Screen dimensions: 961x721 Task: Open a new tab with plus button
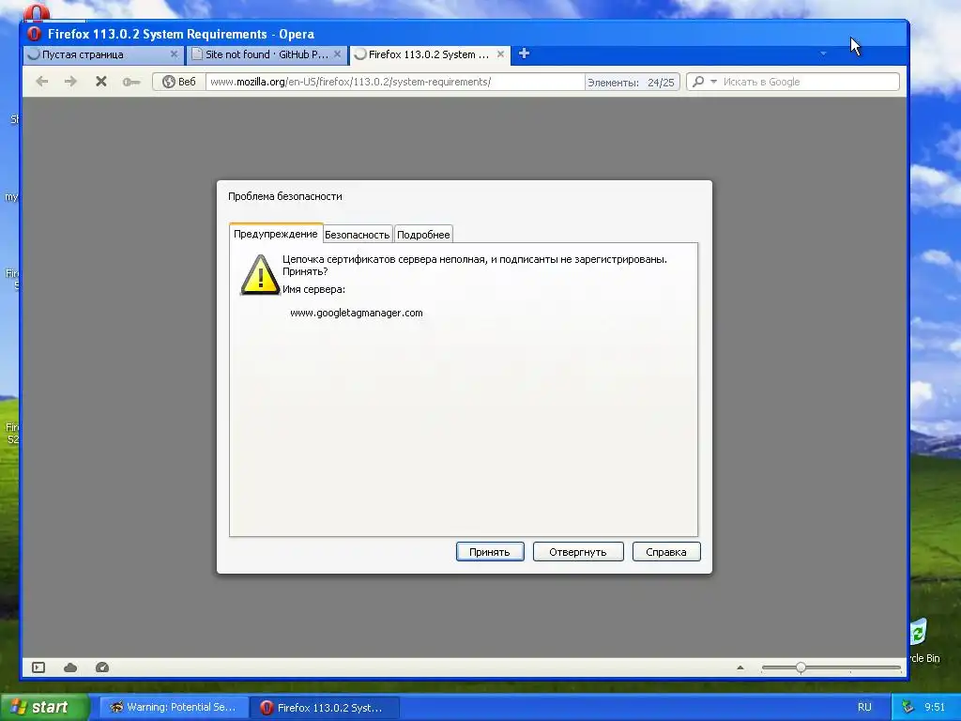click(x=524, y=54)
